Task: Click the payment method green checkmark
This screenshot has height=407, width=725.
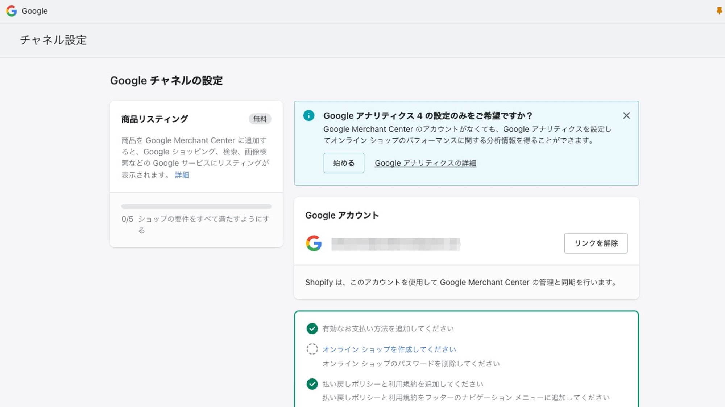Action: coord(312,328)
